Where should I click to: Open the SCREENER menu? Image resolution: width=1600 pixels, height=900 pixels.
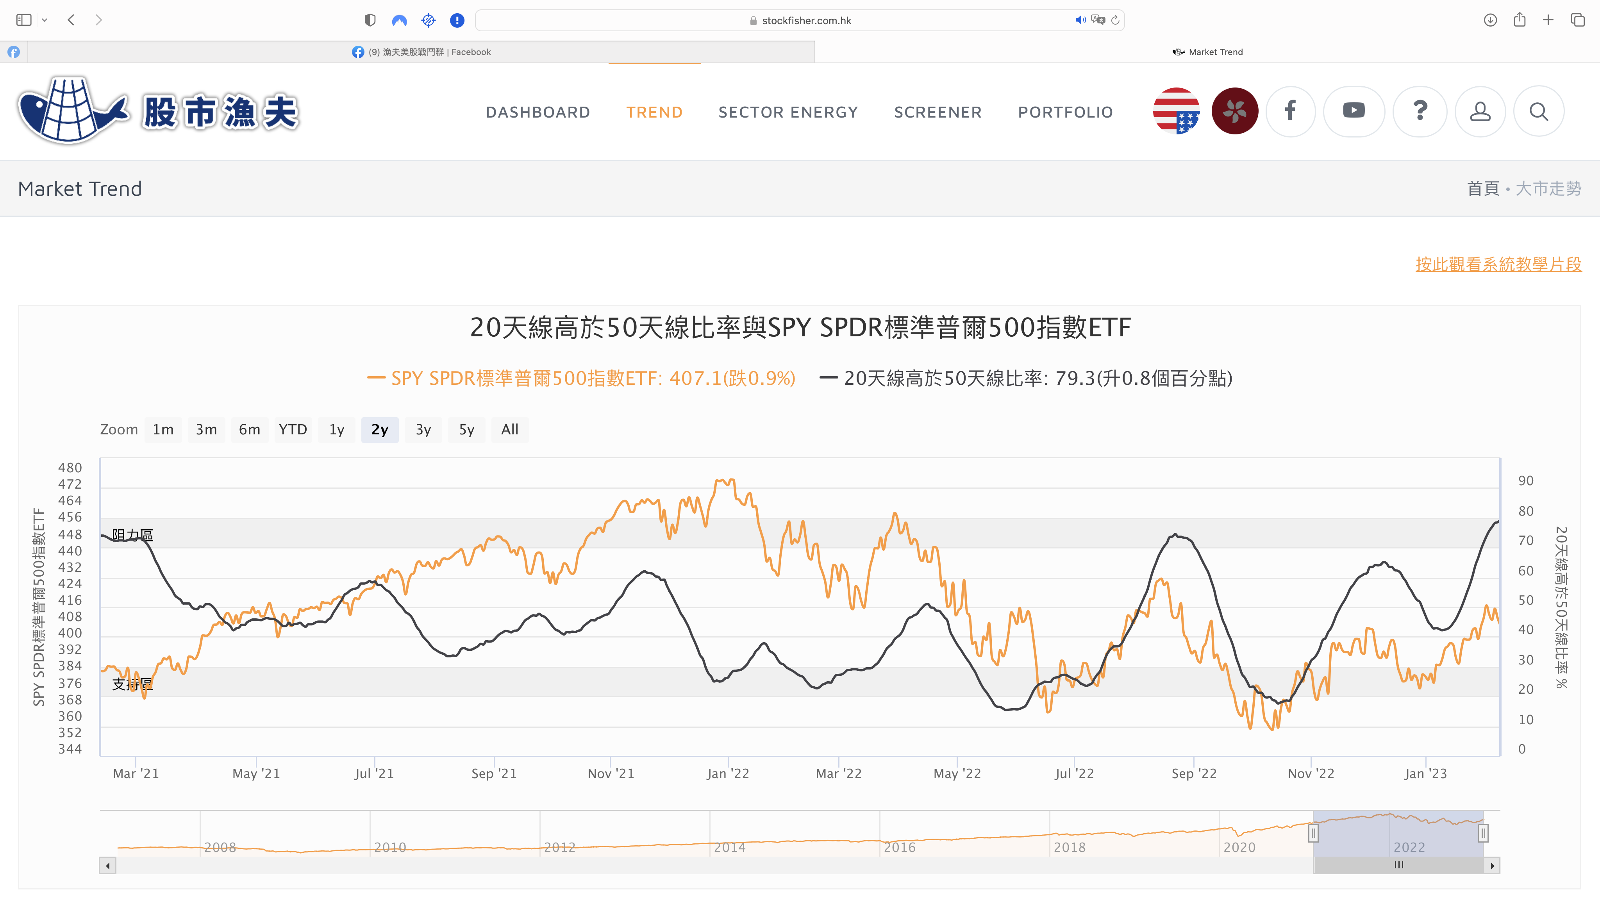(938, 112)
